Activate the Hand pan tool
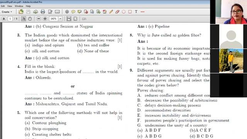Viewport: 247px width, 139px height. tap(30, 19)
